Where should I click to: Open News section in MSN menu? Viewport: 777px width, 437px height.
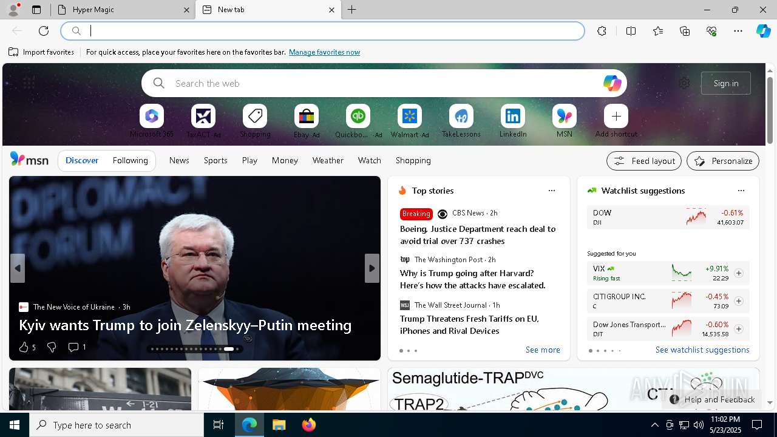(179, 160)
